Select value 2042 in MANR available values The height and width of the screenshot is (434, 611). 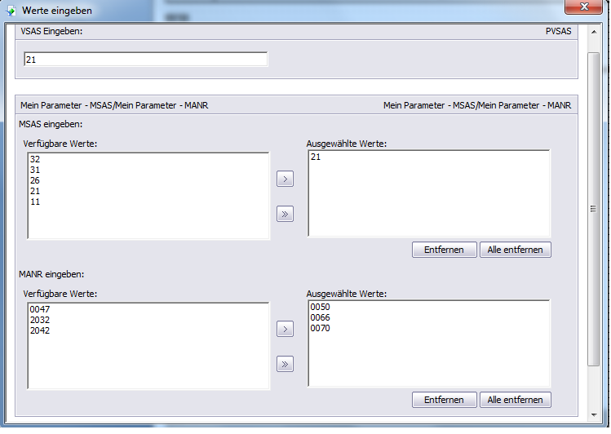(40, 330)
